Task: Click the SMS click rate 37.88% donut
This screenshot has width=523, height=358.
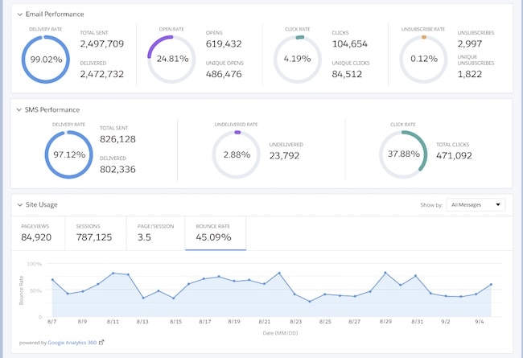Action: [x=403, y=154]
